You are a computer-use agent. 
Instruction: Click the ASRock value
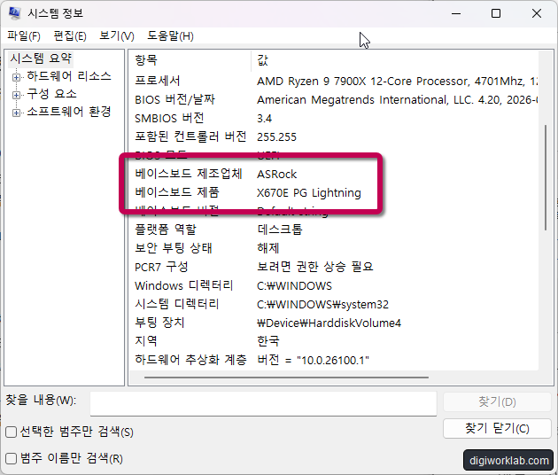(276, 174)
